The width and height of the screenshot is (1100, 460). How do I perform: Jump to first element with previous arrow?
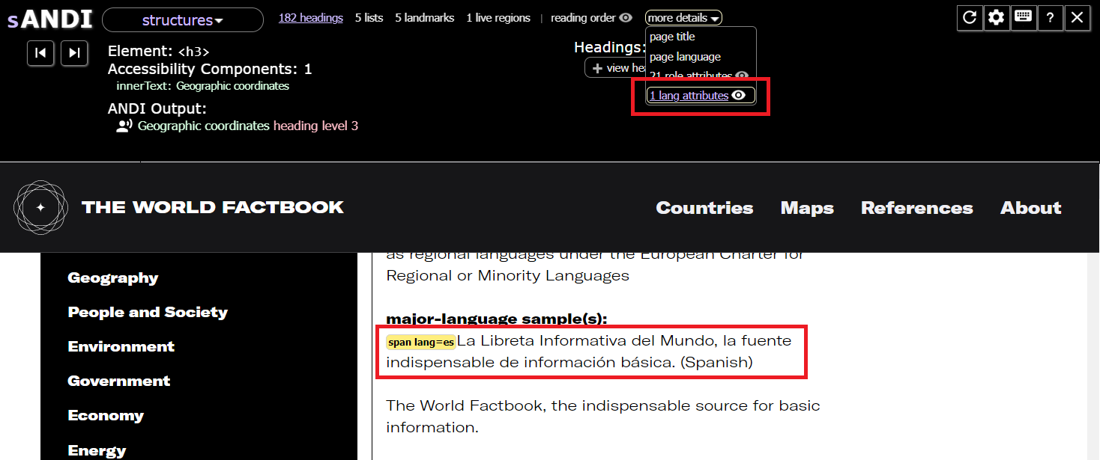pos(40,53)
